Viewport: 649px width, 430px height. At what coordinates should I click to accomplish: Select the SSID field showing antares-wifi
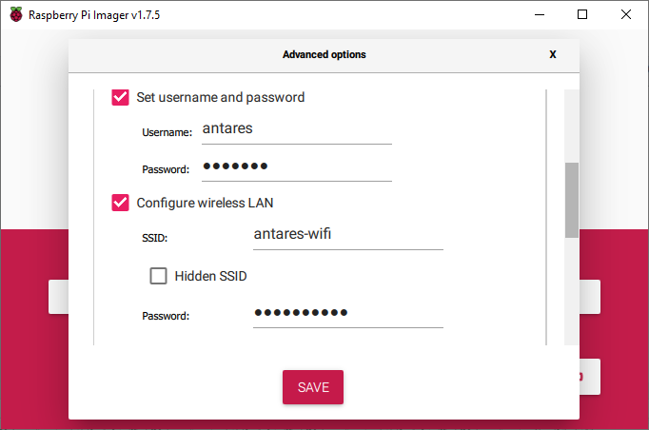point(347,234)
